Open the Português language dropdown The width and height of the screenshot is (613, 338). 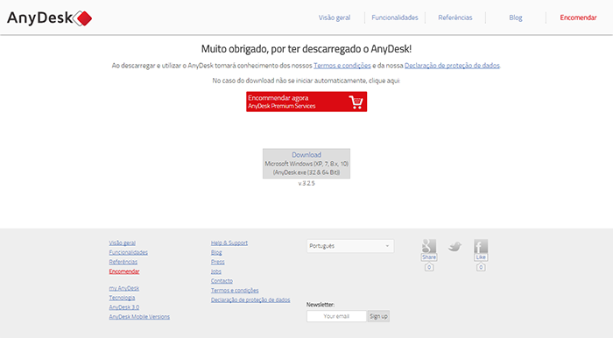pos(350,246)
